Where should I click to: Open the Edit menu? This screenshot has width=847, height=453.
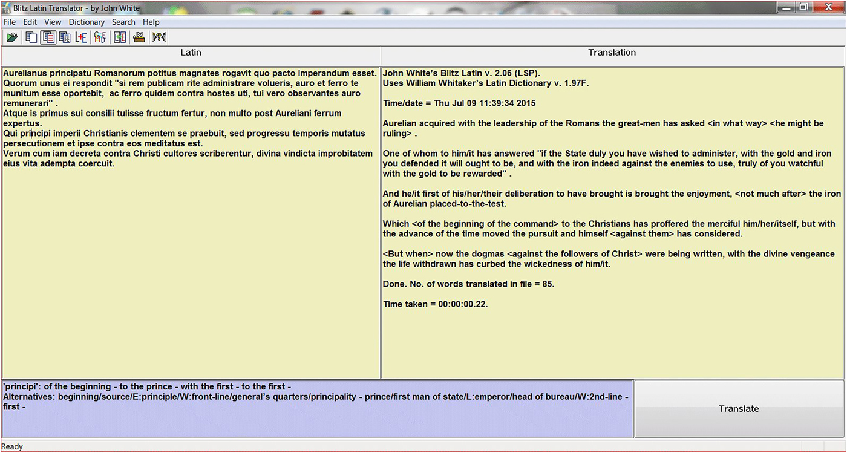point(30,22)
